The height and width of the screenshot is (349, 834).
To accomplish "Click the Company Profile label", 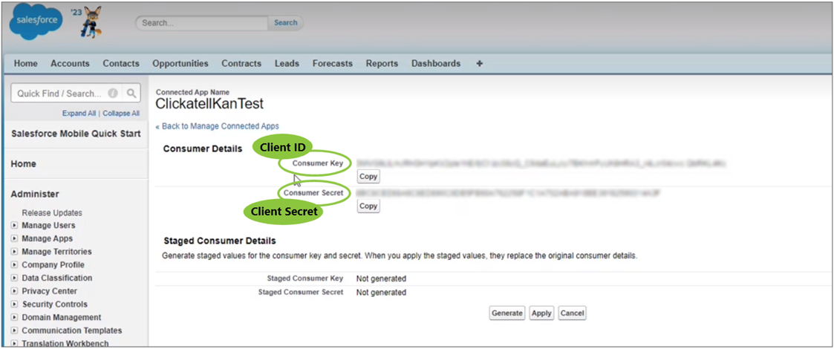I will point(53,265).
